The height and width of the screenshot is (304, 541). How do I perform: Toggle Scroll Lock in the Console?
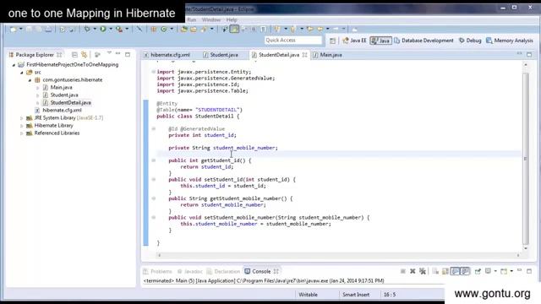[445, 272]
